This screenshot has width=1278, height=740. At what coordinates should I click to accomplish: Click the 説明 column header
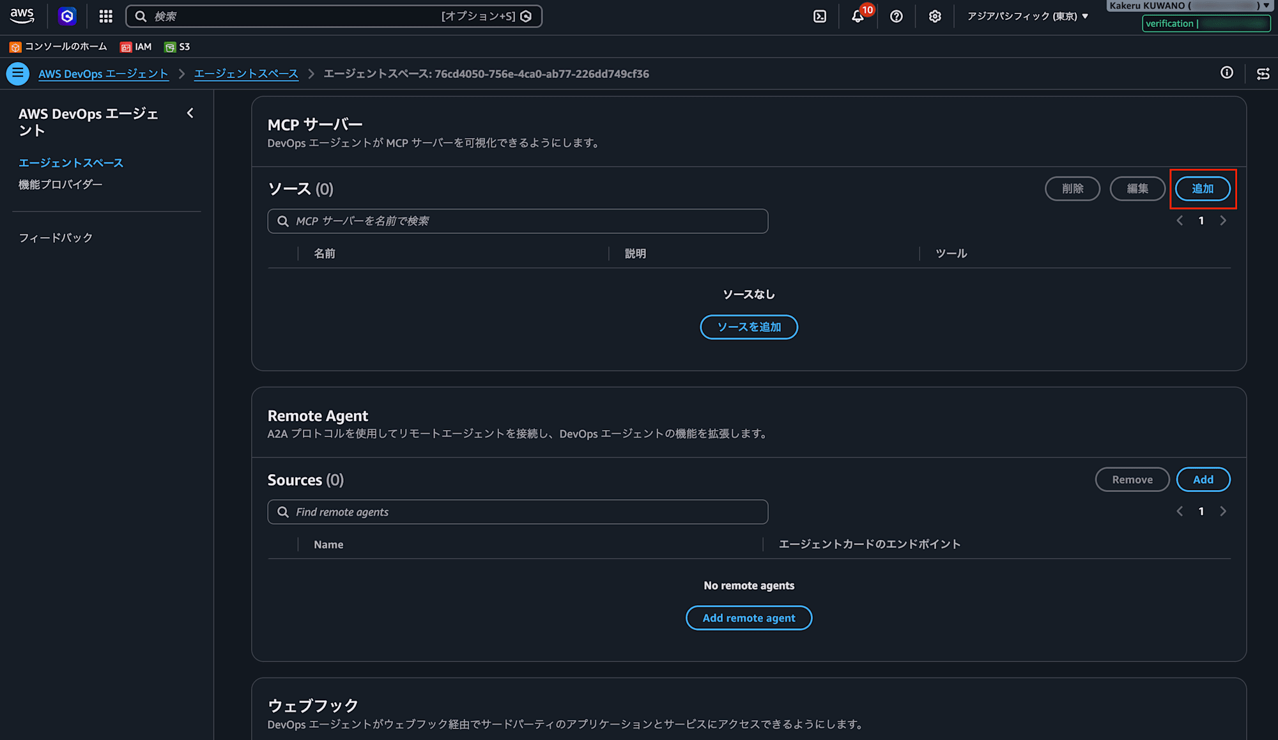(x=635, y=254)
